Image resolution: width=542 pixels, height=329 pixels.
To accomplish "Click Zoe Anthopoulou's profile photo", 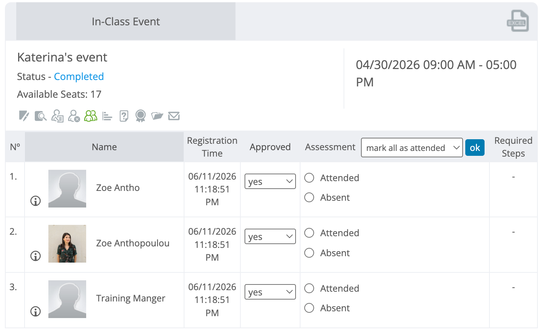I will tap(67, 244).
